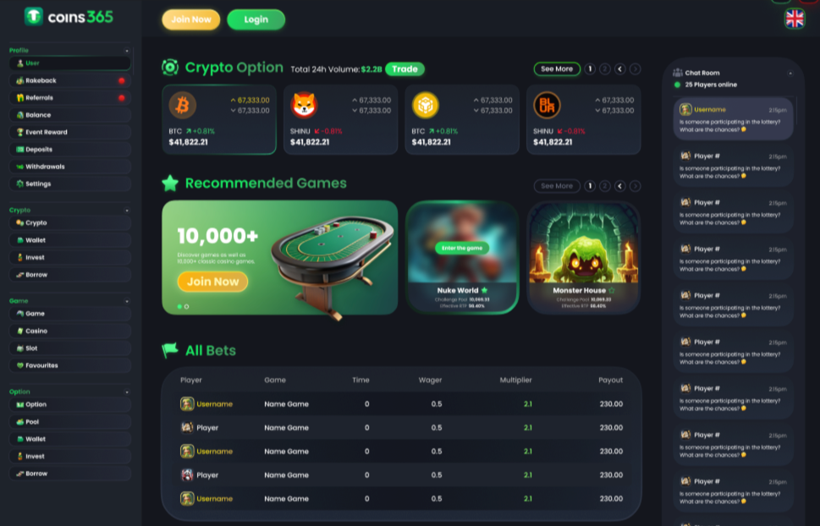The width and height of the screenshot is (820, 526).
Task: Click the UK flag language icon
Action: [795, 19]
